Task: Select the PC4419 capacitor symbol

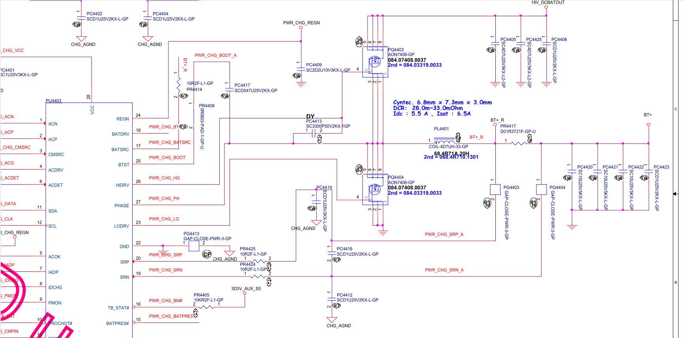Action: tap(316, 202)
